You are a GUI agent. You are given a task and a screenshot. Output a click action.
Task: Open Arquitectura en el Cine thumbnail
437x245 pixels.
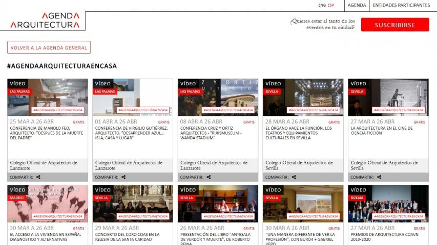tap(388, 97)
